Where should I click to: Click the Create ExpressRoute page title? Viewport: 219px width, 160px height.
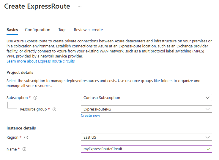coord(37,6)
